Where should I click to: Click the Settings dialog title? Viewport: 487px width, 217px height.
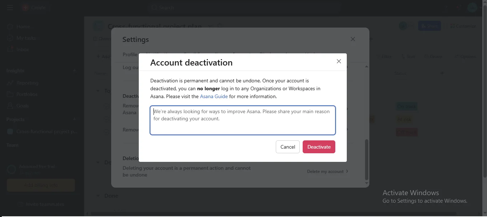click(136, 39)
